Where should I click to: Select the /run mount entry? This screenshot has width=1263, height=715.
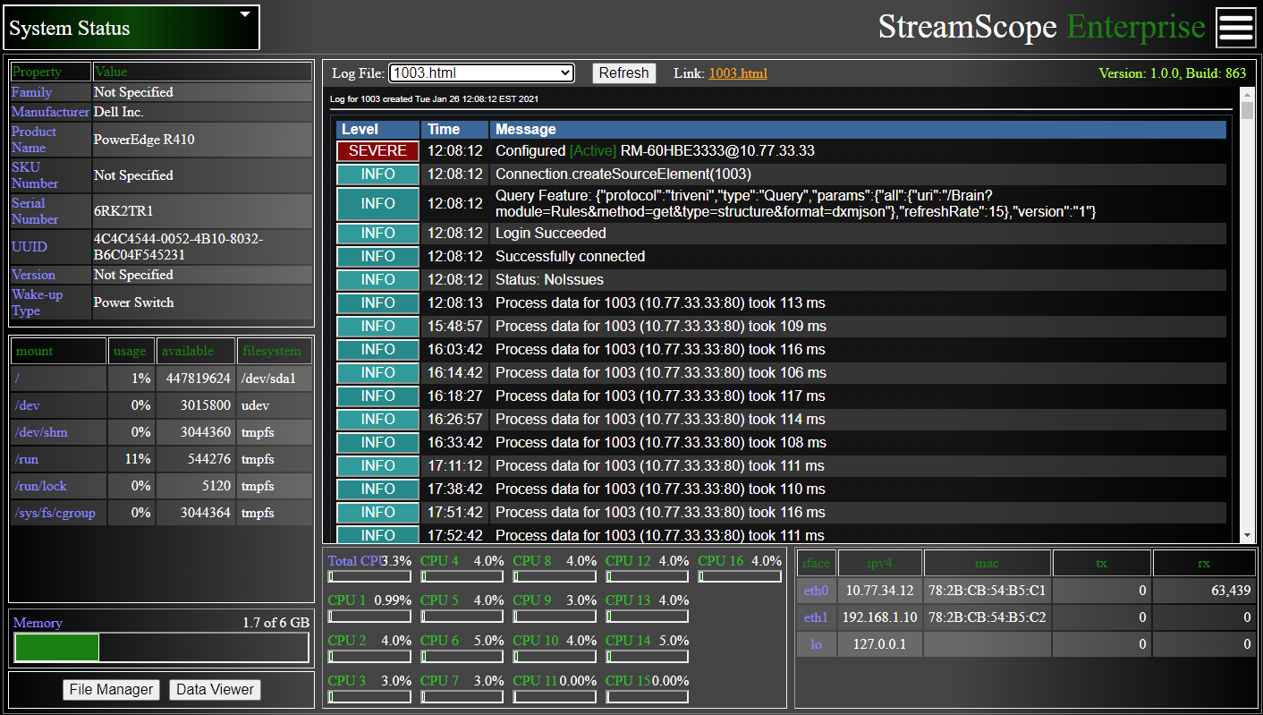tap(27, 459)
